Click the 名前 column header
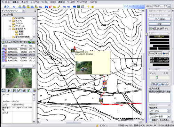 pos(10,46)
